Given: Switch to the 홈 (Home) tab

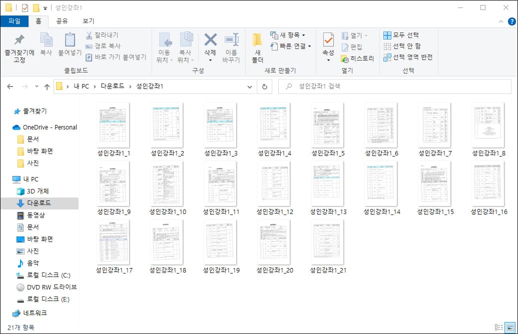Looking at the screenshot, I should [x=39, y=21].
